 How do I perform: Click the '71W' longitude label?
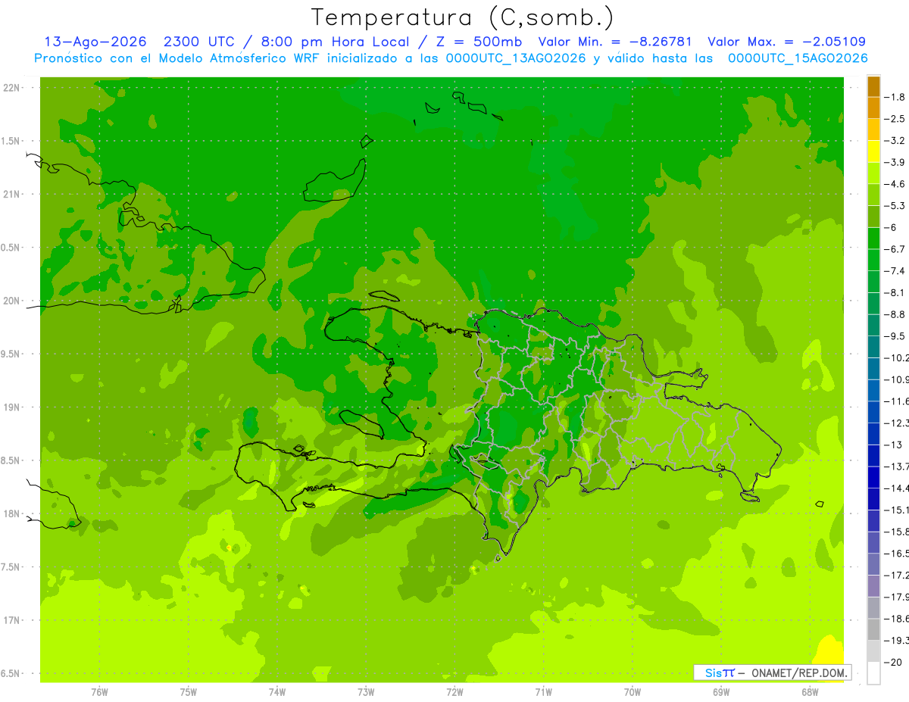point(543,691)
